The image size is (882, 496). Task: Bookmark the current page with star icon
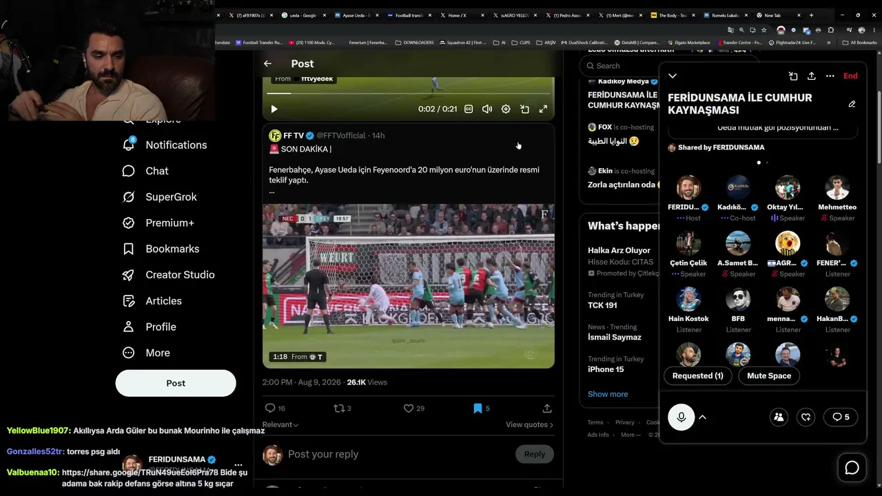tap(763, 30)
